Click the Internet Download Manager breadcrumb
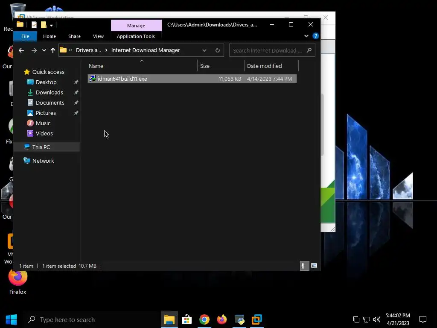The height and width of the screenshot is (328, 437). coord(146,50)
